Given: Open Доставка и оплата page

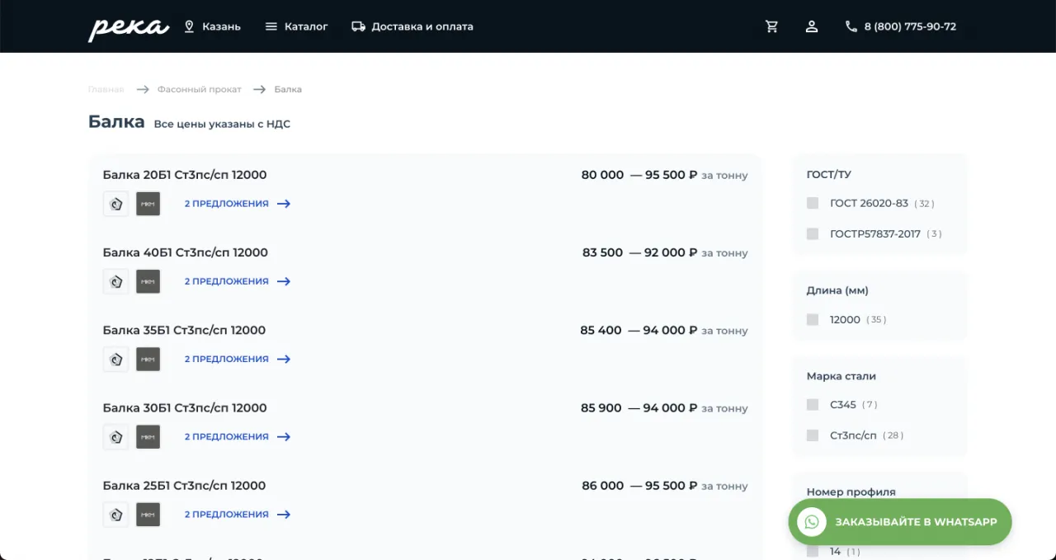Looking at the screenshot, I should (412, 26).
